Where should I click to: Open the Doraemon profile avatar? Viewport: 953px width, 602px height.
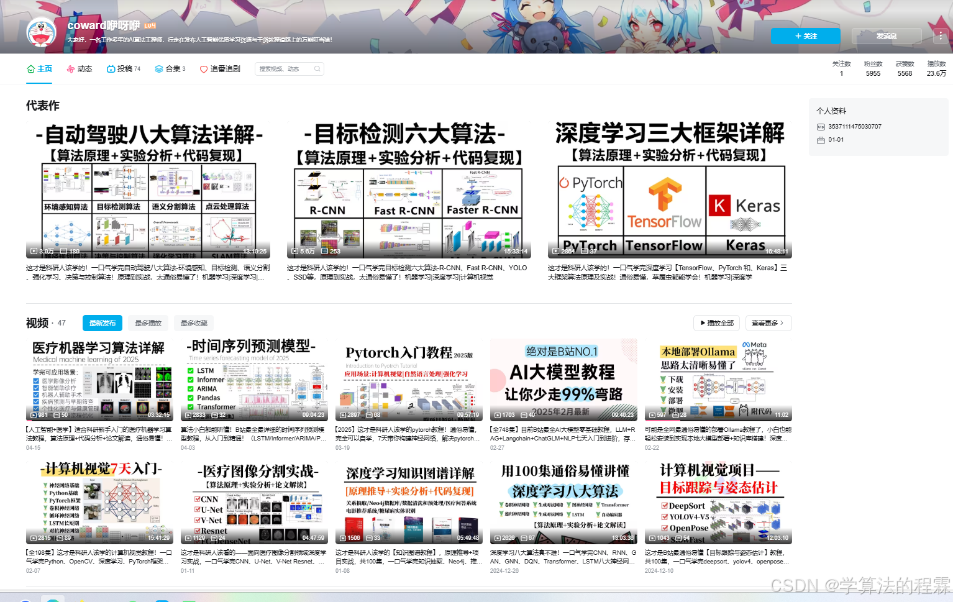coord(42,31)
